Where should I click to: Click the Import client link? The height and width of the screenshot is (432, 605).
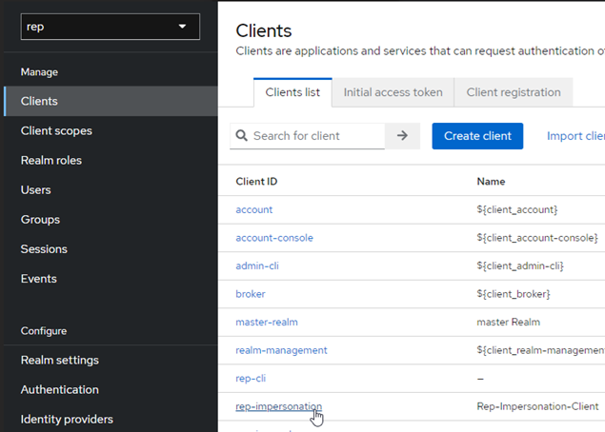575,136
